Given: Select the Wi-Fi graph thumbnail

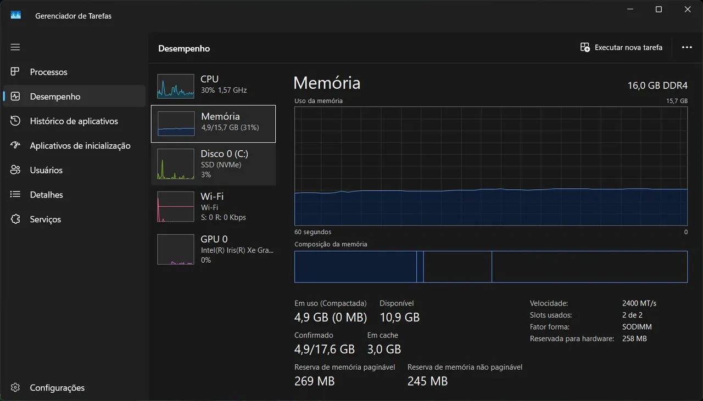Looking at the screenshot, I should pyautogui.click(x=176, y=207).
